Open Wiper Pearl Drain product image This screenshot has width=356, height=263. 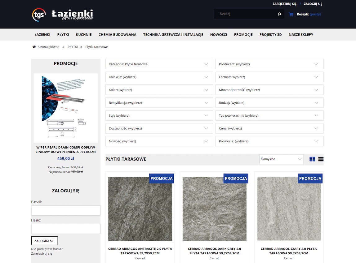66,108
